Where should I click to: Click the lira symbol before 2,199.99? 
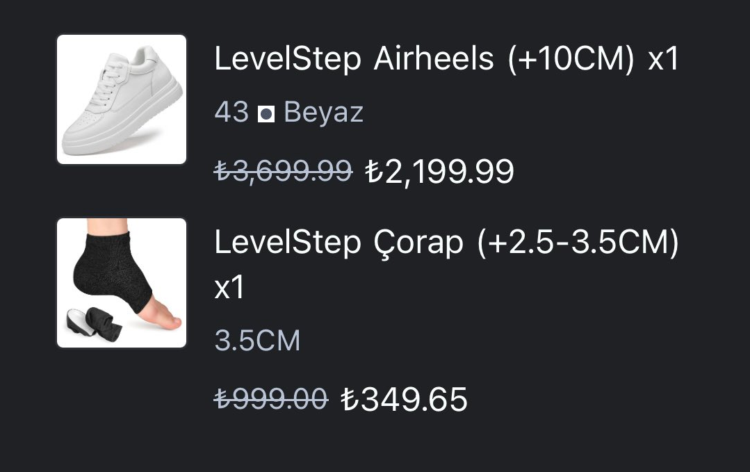pyautogui.click(x=374, y=172)
